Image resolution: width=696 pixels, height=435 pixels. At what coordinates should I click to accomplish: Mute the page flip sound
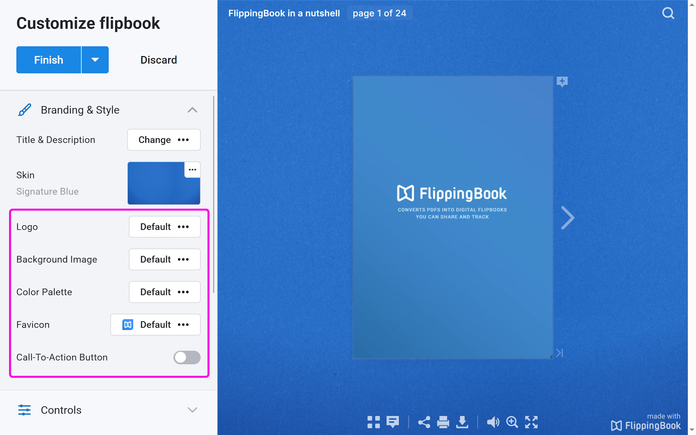click(x=493, y=422)
